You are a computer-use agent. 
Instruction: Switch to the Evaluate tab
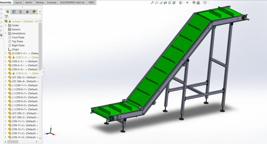52,2
